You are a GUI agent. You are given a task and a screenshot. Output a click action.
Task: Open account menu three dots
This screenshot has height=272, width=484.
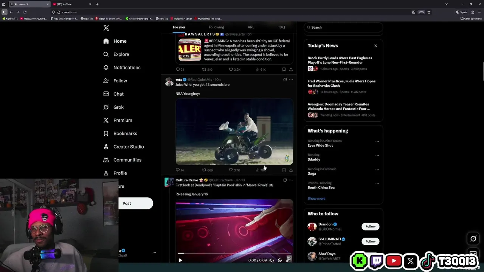click(154, 253)
